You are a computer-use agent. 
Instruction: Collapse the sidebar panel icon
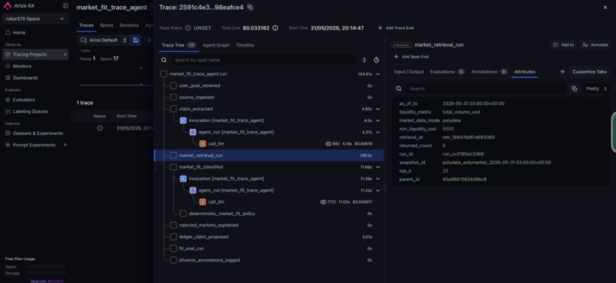tap(65, 6)
